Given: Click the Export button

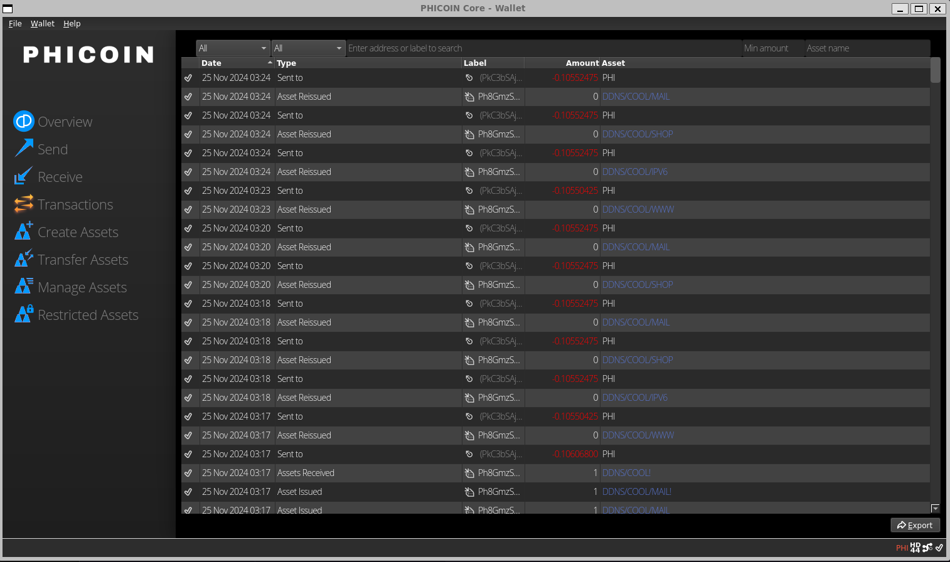Looking at the screenshot, I should (x=915, y=525).
